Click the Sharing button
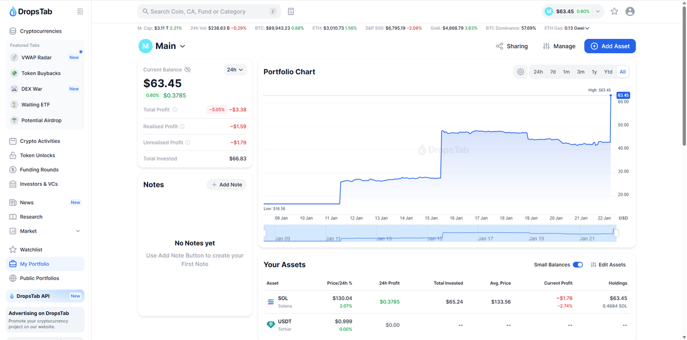 coord(512,46)
